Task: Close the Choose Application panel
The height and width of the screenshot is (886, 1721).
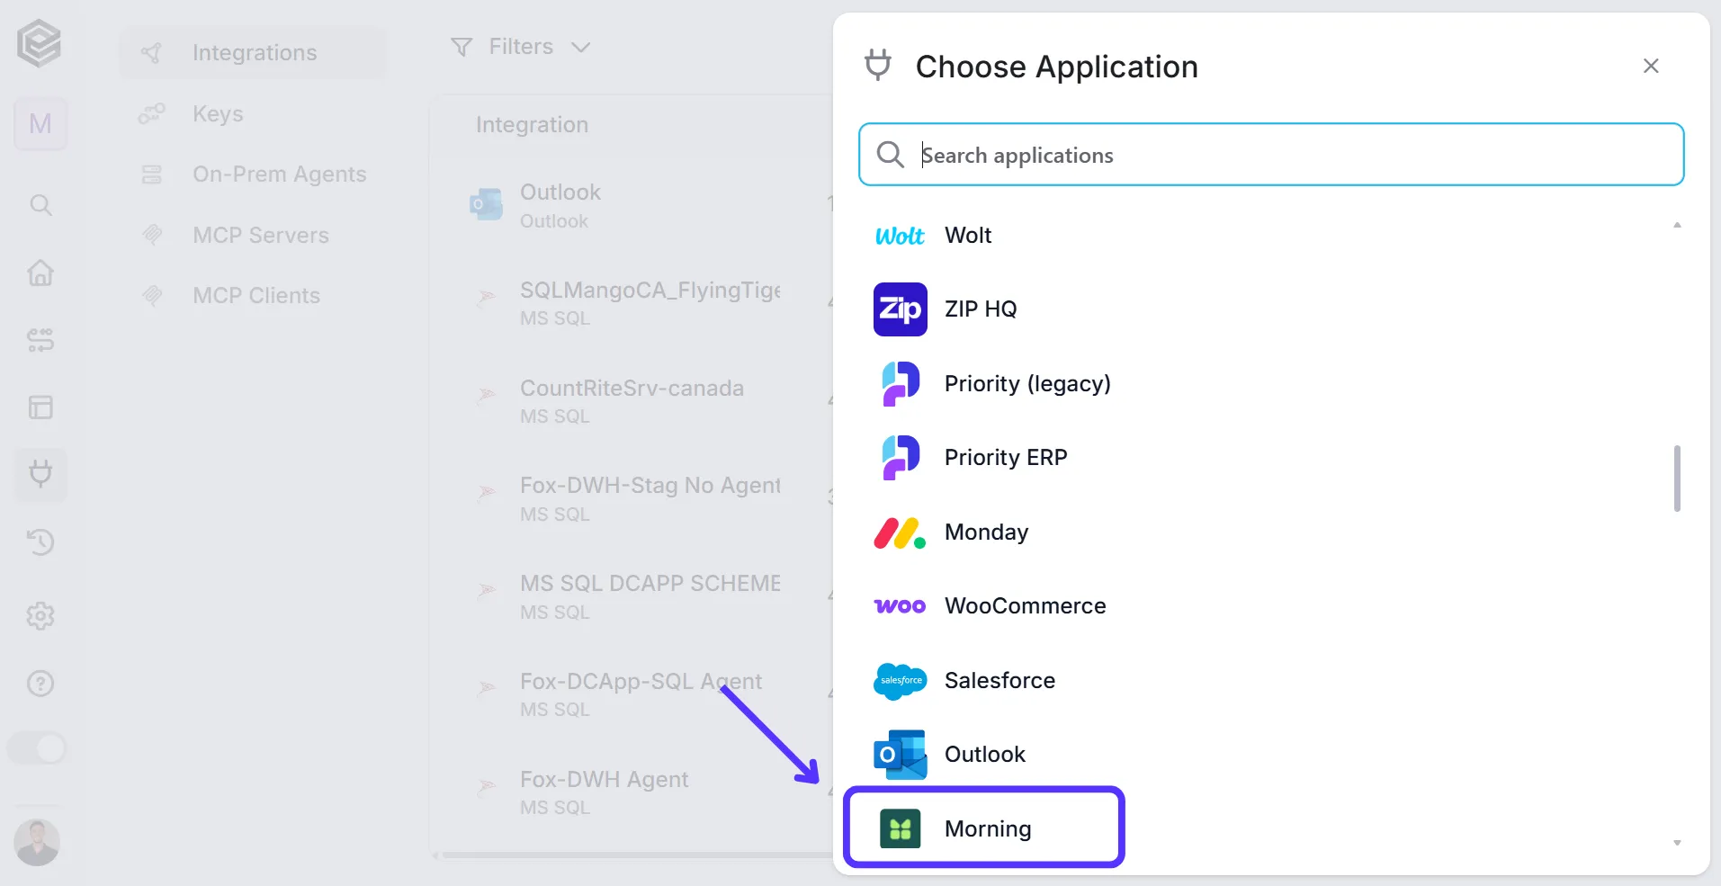Action: (1651, 66)
